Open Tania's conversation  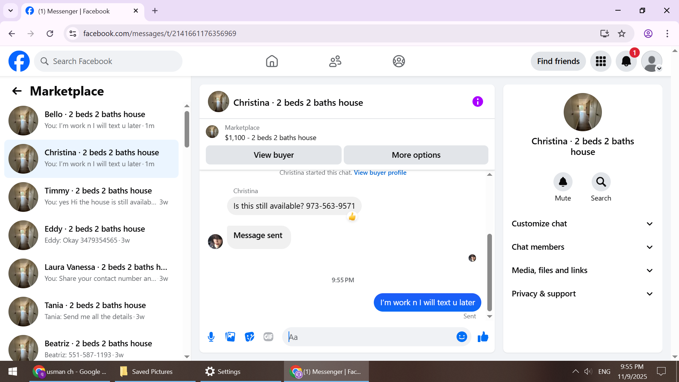(x=91, y=312)
